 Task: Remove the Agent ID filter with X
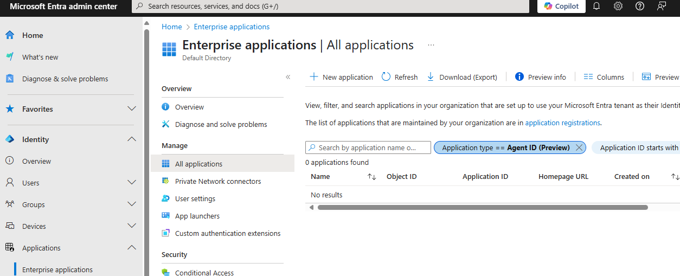579,147
